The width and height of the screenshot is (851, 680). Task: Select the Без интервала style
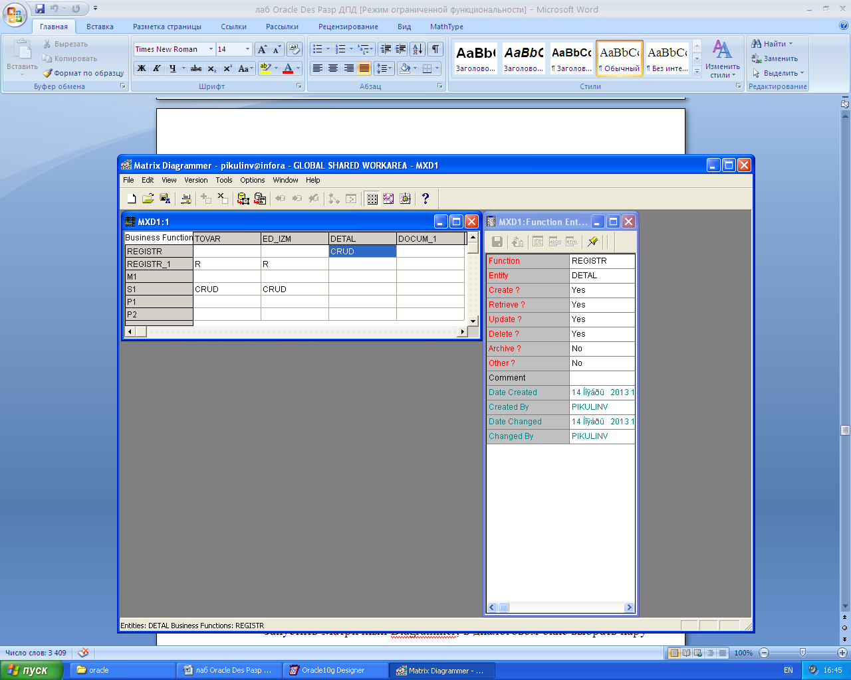point(668,58)
